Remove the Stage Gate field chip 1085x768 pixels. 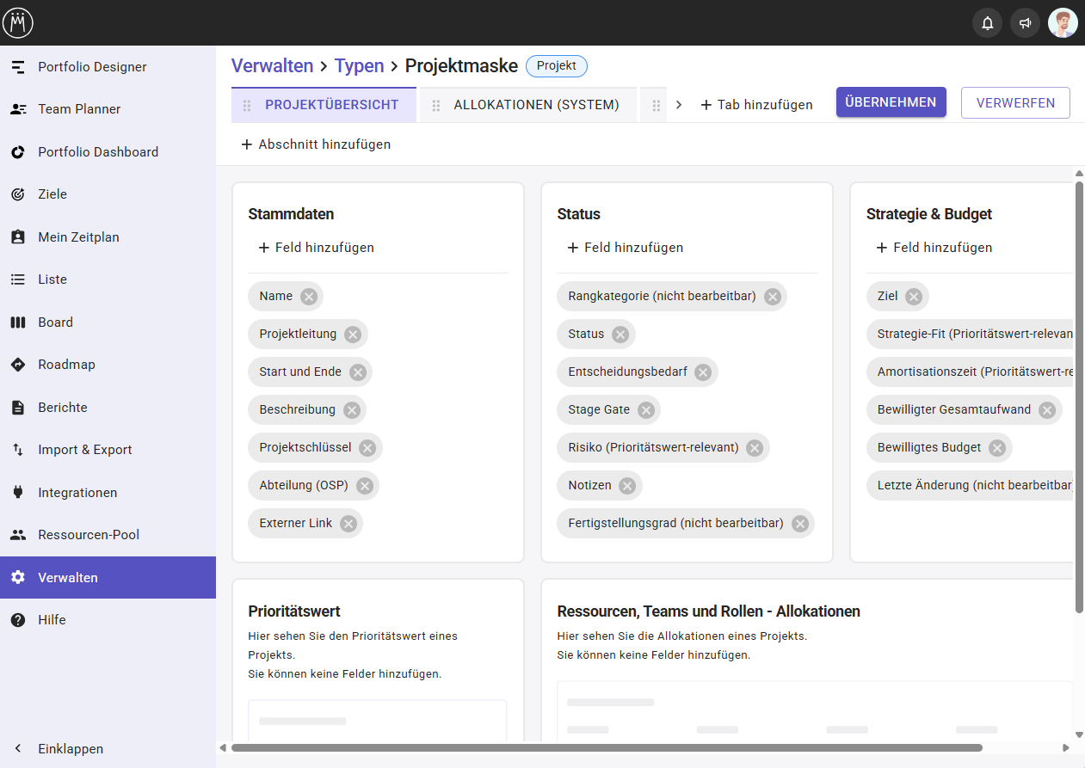[x=646, y=410]
